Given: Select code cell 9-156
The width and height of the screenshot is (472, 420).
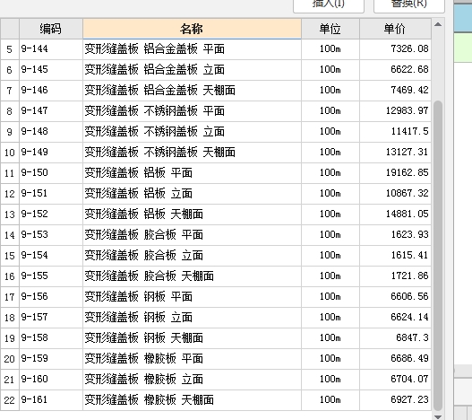Looking at the screenshot, I should tap(51, 297).
